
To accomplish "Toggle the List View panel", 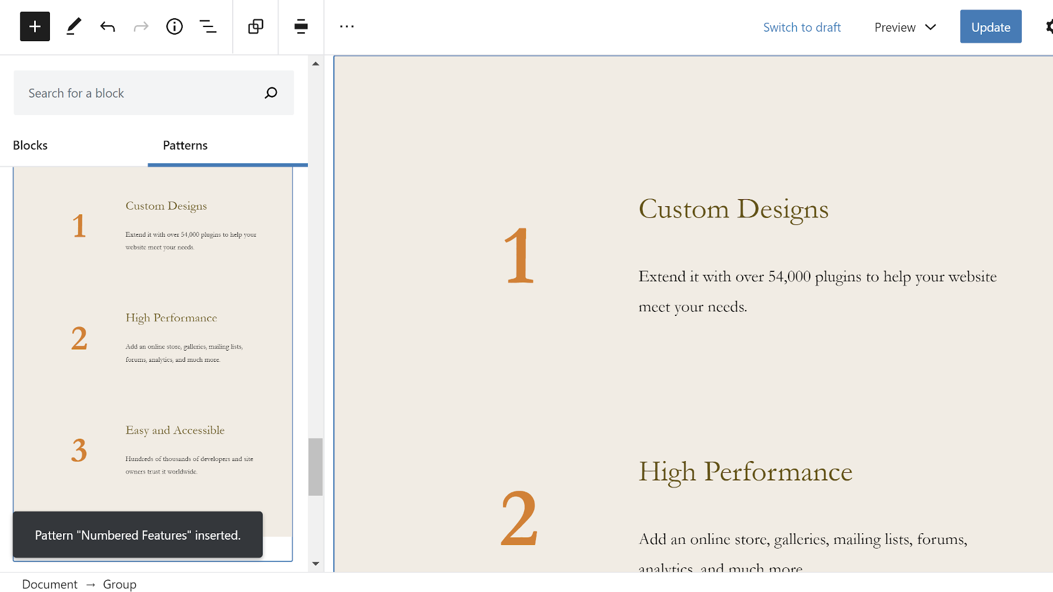I will point(208,26).
